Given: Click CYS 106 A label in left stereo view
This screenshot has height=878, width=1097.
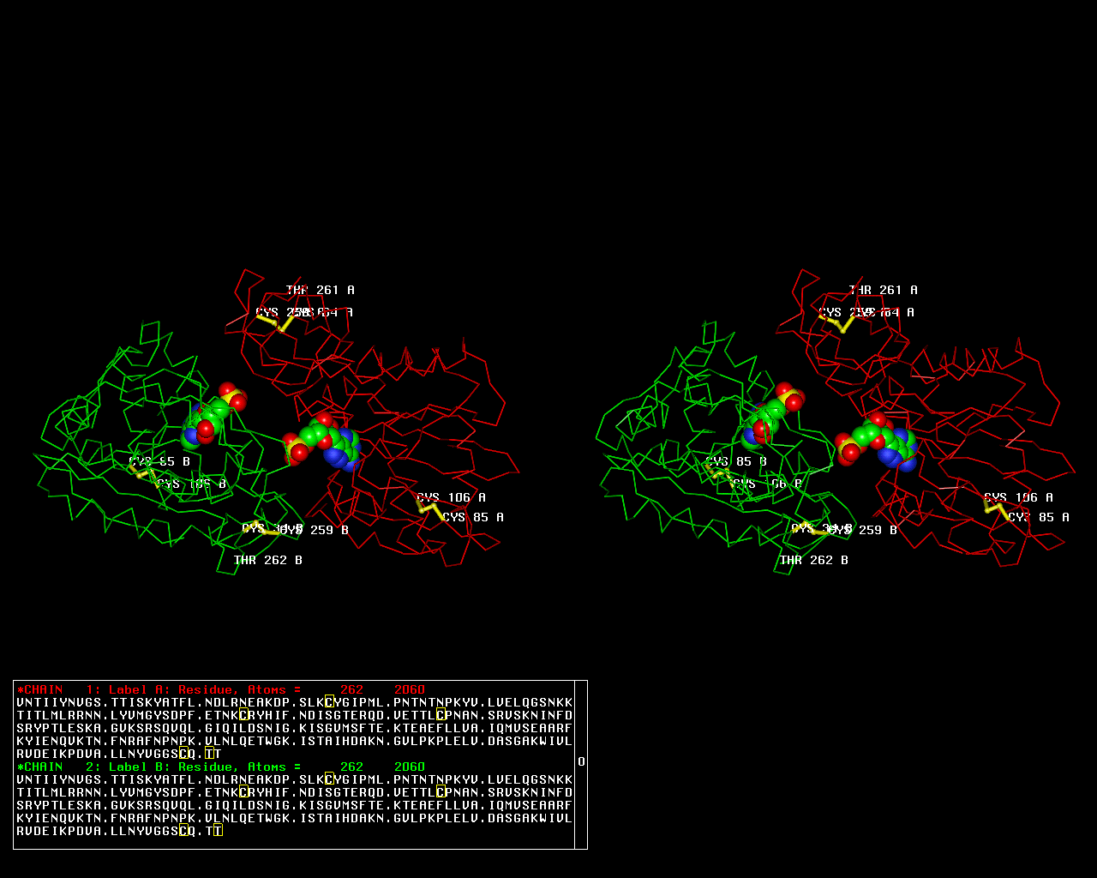Looking at the screenshot, I should click(451, 497).
